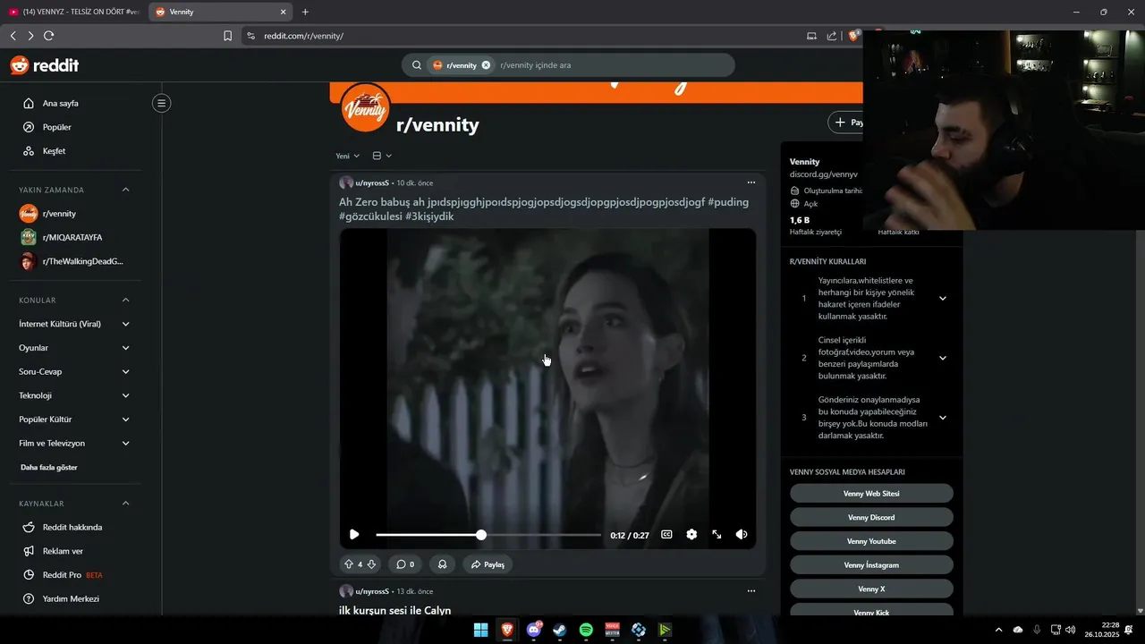Screen dimensions: 1145x644
Task: Click the Vennity community avatar
Action: click(365, 107)
